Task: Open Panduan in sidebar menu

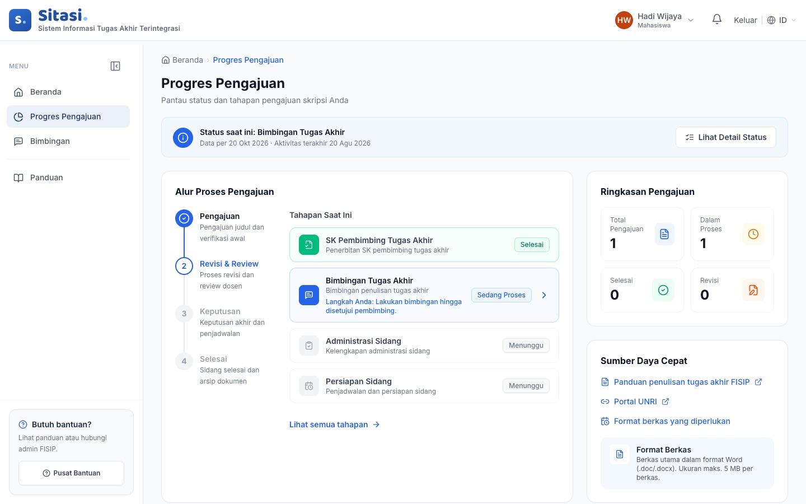Action: [68, 178]
